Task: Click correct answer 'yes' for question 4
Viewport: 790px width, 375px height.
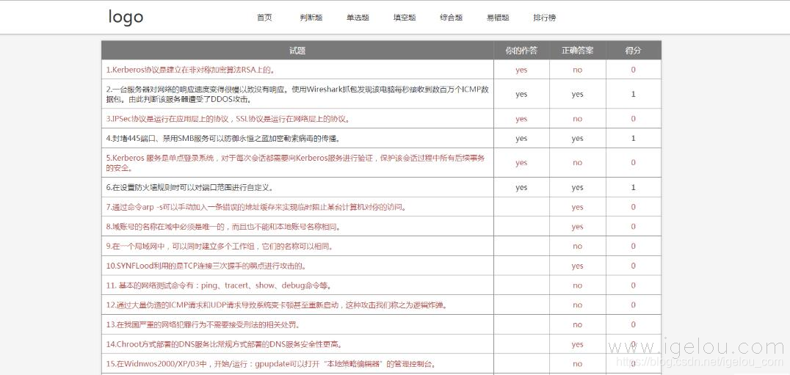Action: 577,139
